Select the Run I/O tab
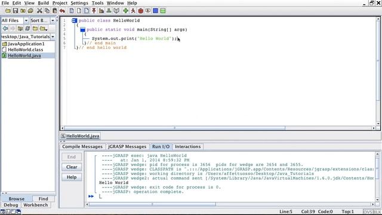 click(161, 146)
